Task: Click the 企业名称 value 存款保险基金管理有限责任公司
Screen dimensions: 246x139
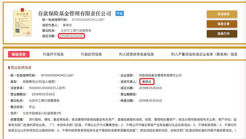Action: click(160, 75)
